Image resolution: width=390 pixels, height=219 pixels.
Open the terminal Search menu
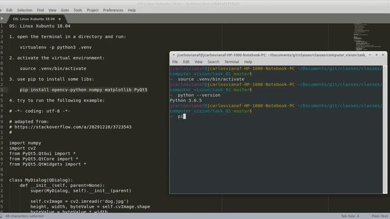tap(213, 62)
